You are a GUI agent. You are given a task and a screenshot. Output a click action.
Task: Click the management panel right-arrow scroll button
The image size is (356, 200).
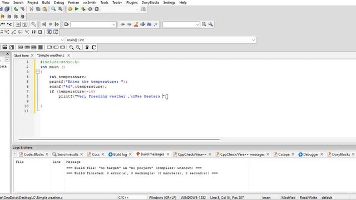[7, 59]
